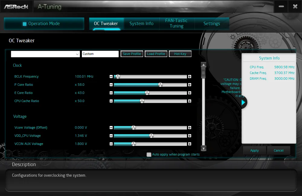This screenshot has height=196, width=302.
Task: Click the Vcore Voltage slider handle
Action: [133, 128]
